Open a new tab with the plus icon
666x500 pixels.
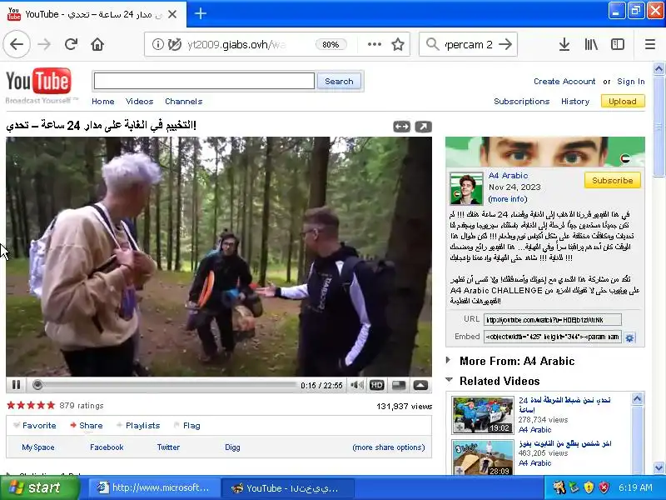[201, 13]
